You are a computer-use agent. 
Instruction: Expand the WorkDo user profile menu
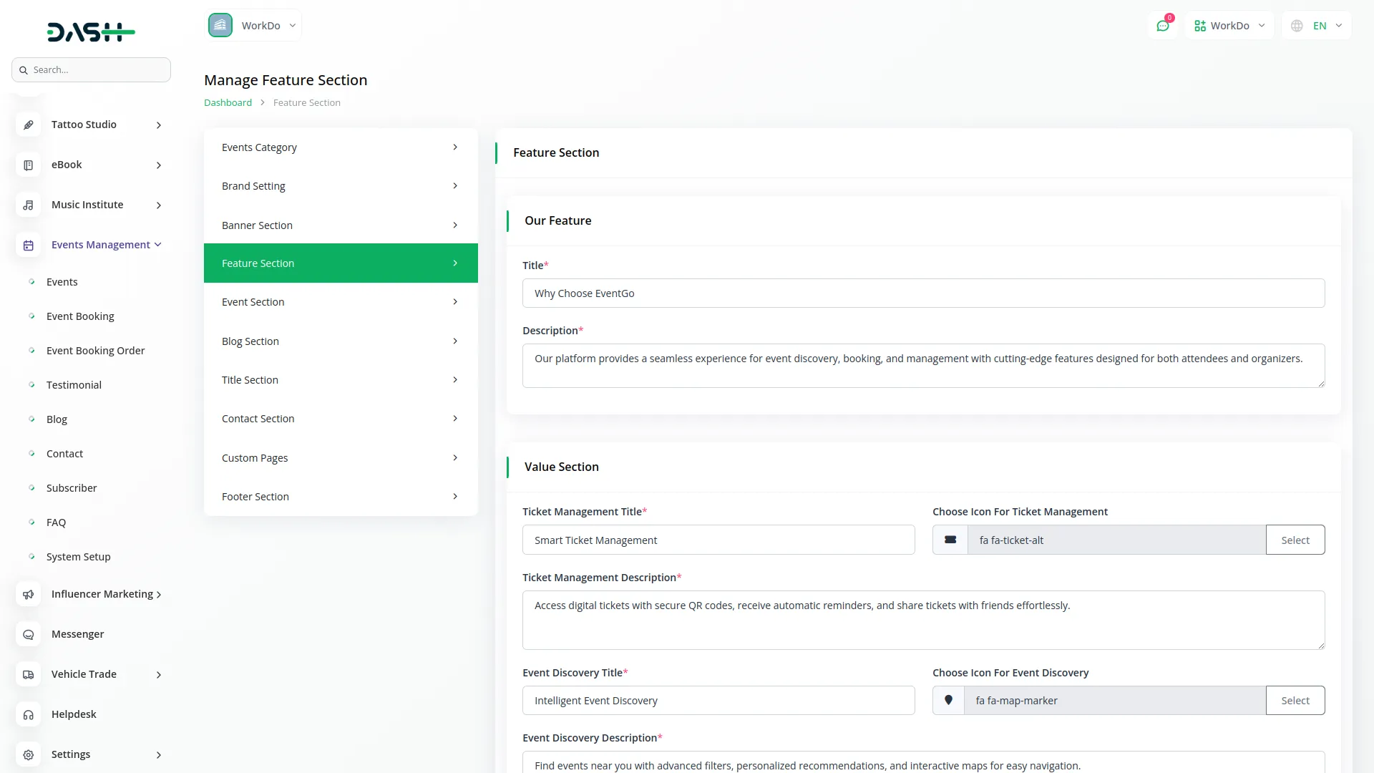click(1229, 26)
